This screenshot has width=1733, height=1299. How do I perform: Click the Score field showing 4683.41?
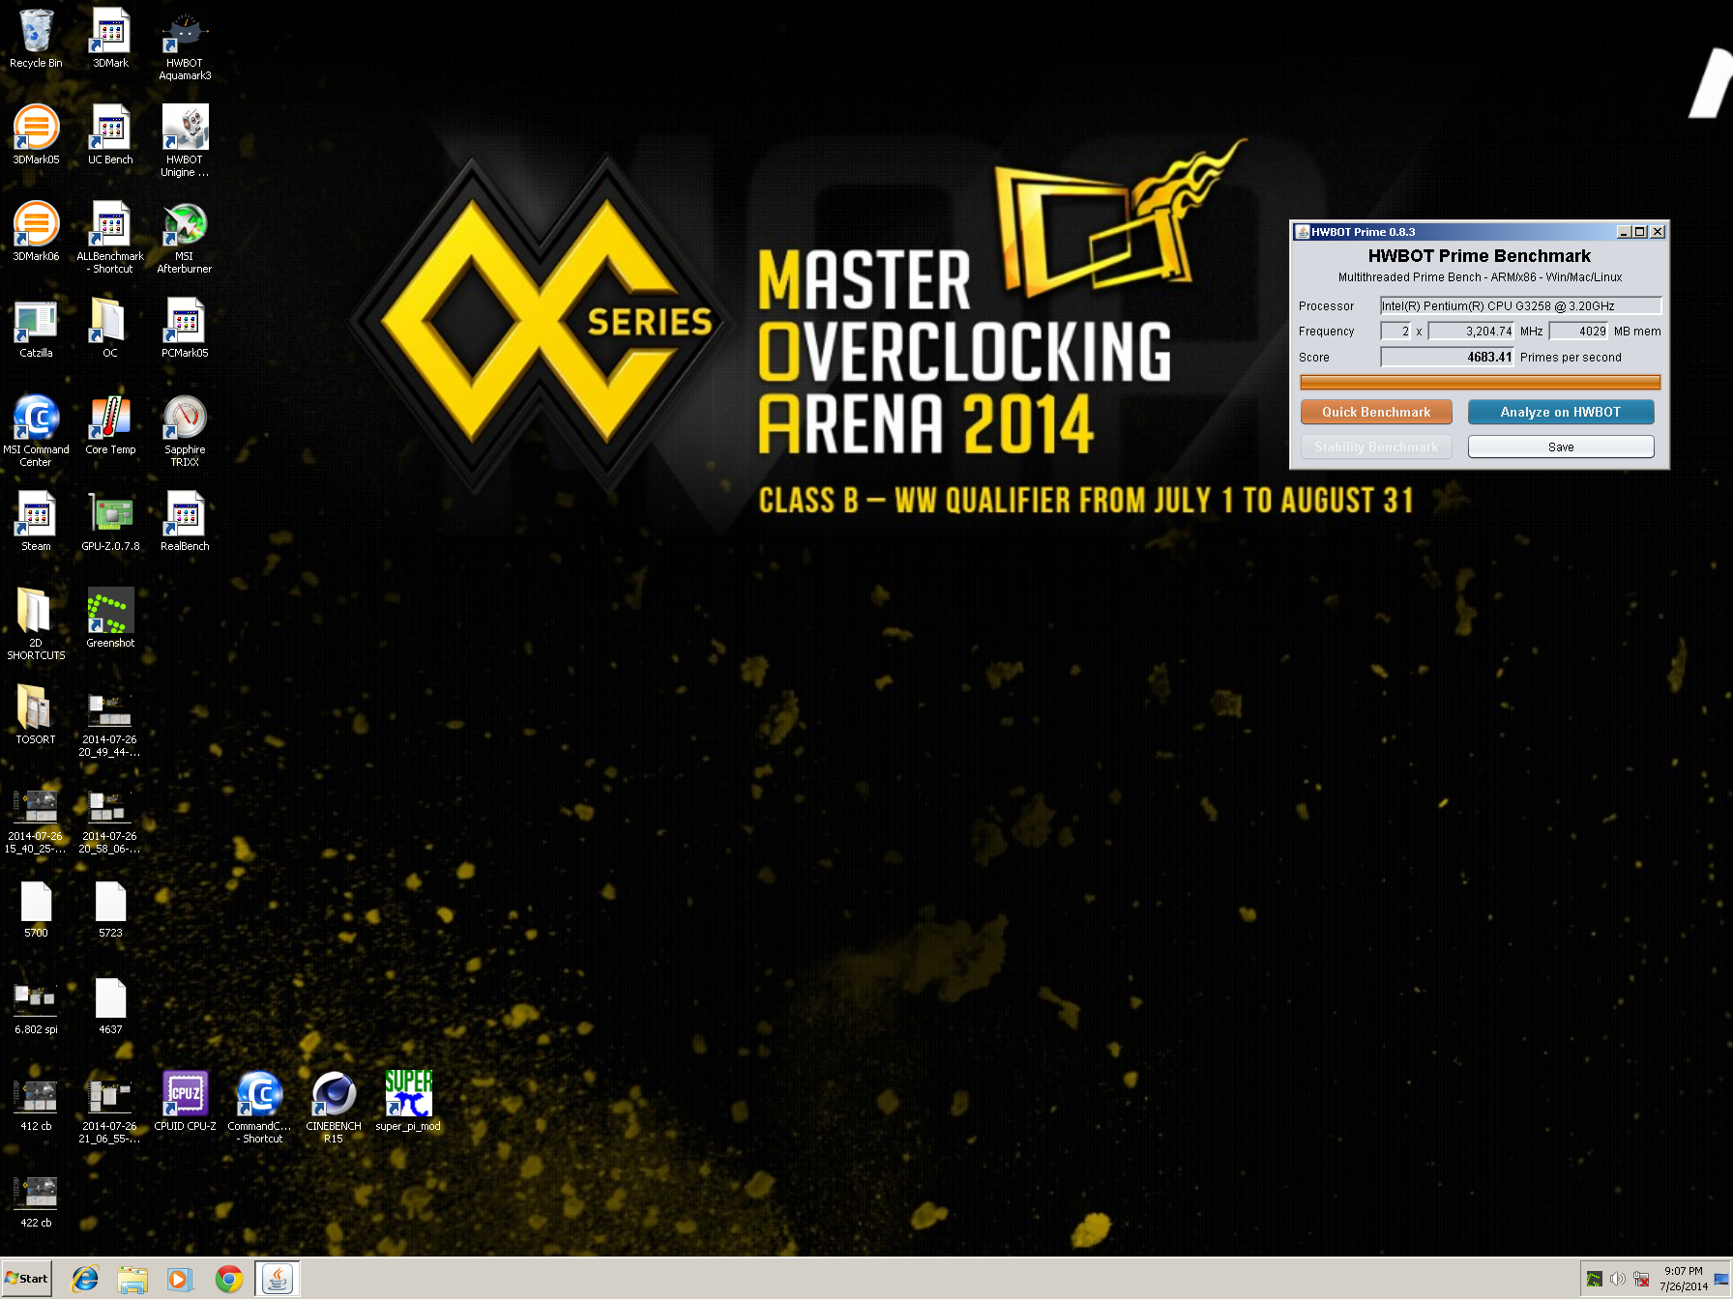(x=1447, y=357)
